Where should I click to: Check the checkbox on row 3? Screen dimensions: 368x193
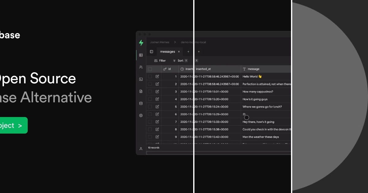click(x=150, y=91)
